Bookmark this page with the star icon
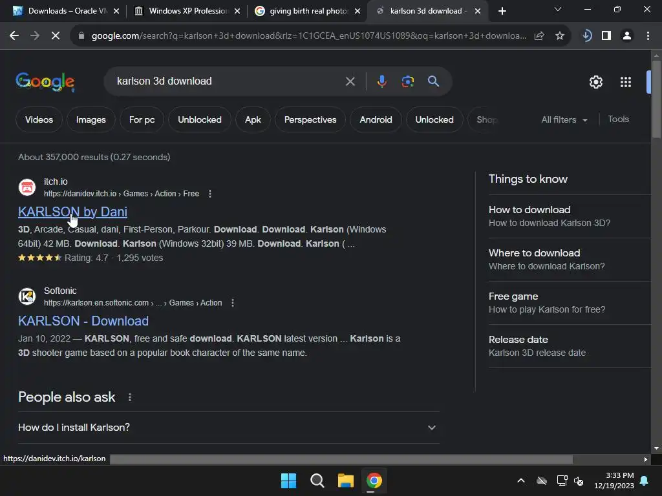This screenshot has height=496, width=662. [560, 36]
